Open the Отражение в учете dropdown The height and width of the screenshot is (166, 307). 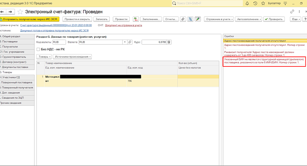click(x=217, y=19)
